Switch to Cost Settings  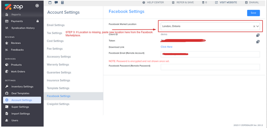coord(55,41)
